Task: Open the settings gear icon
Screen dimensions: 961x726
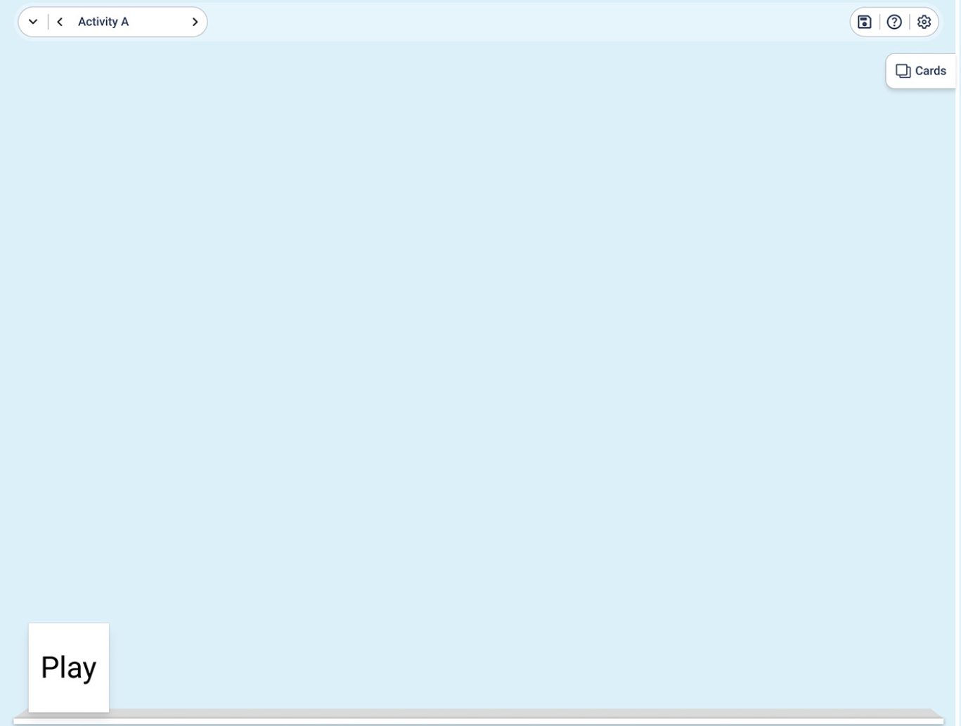Action: pos(924,22)
